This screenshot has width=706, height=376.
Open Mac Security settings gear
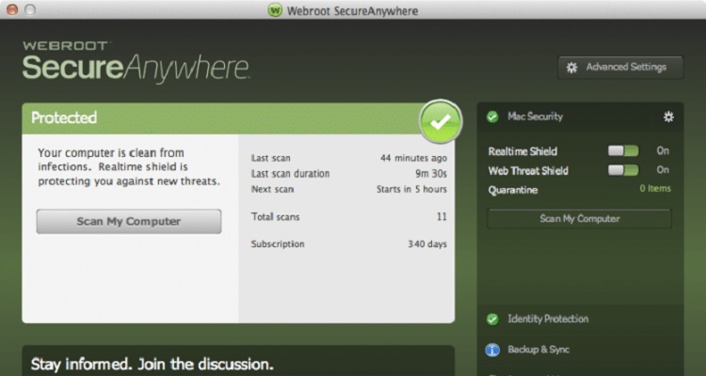(x=668, y=117)
